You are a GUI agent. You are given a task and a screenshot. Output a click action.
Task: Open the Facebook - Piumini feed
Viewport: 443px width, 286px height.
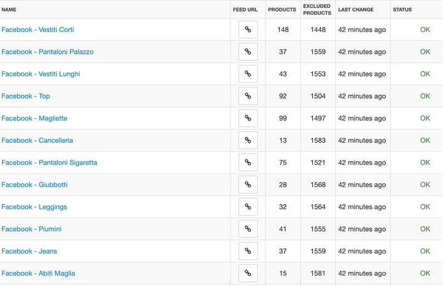pyautogui.click(x=31, y=229)
